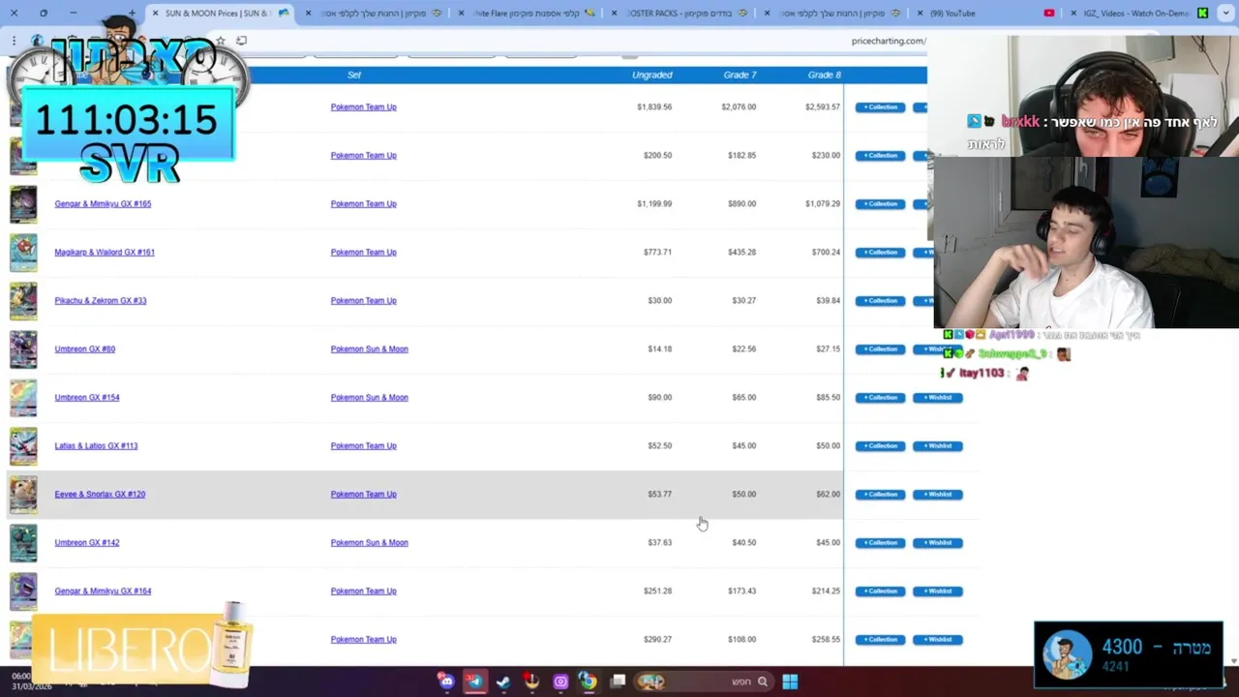1239x697 pixels.
Task: Close the SUN & MOON Prices tab
Action: tap(156, 14)
